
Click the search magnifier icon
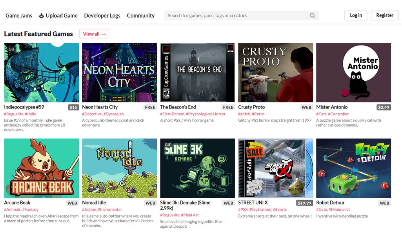312,16
